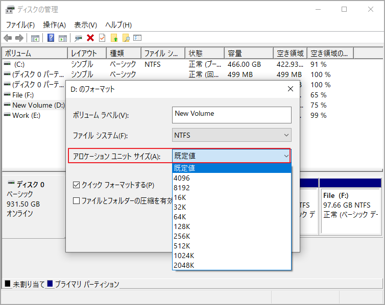Sort by レイアウト column header
Image resolution: width=385 pixels, height=305 pixels.
[87, 53]
